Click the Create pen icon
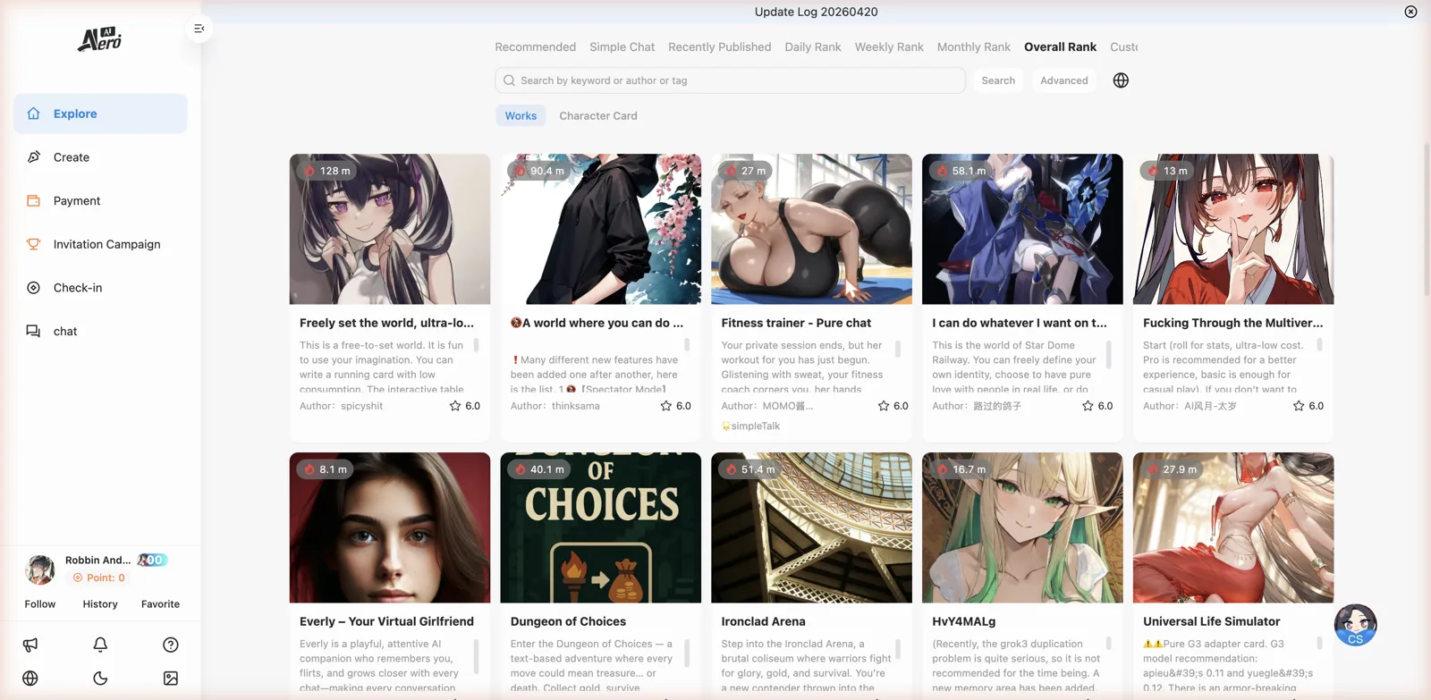Viewport: 1431px width, 700px height. [33, 156]
